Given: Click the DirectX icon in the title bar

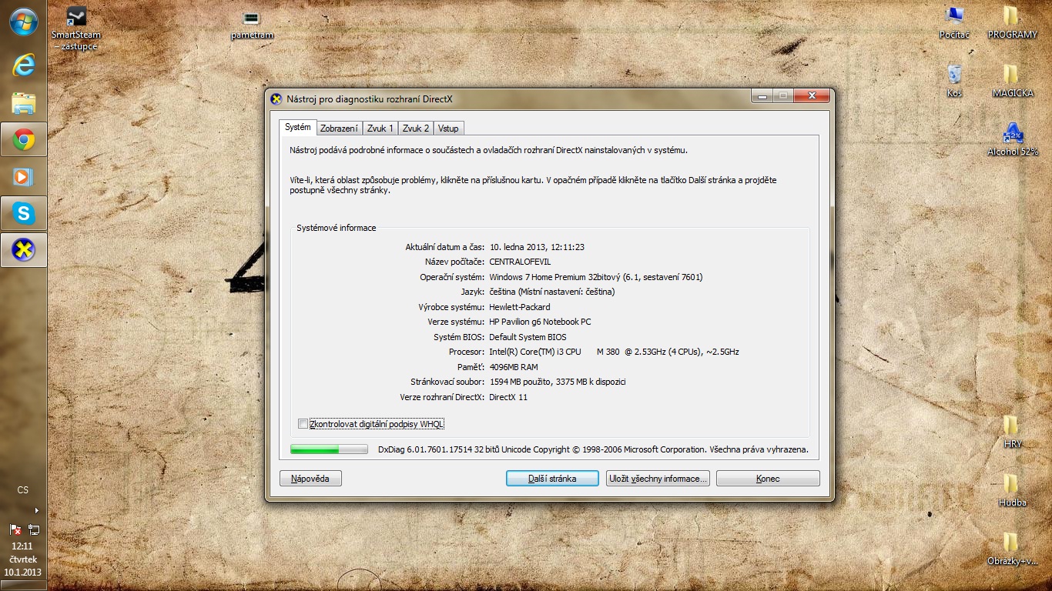Looking at the screenshot, I should (276, 98).
